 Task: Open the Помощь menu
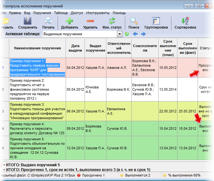(x=119, y=13)
